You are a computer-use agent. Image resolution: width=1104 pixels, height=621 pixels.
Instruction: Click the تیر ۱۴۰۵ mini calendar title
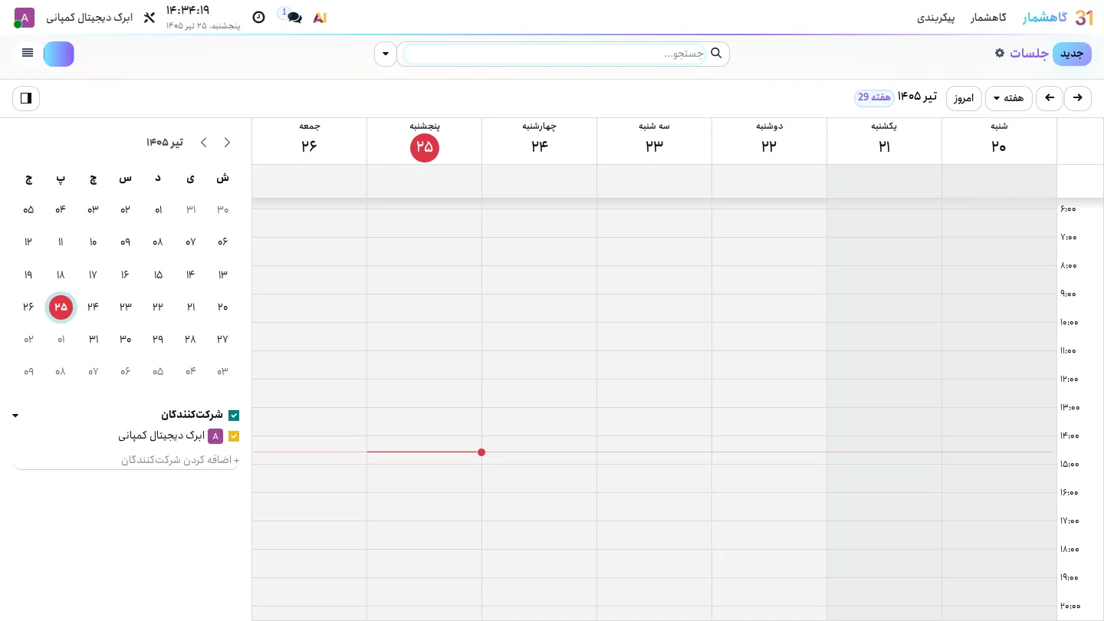pos(165,143)
